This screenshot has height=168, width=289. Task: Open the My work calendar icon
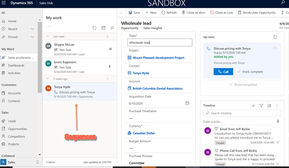[x=103, y=28]
